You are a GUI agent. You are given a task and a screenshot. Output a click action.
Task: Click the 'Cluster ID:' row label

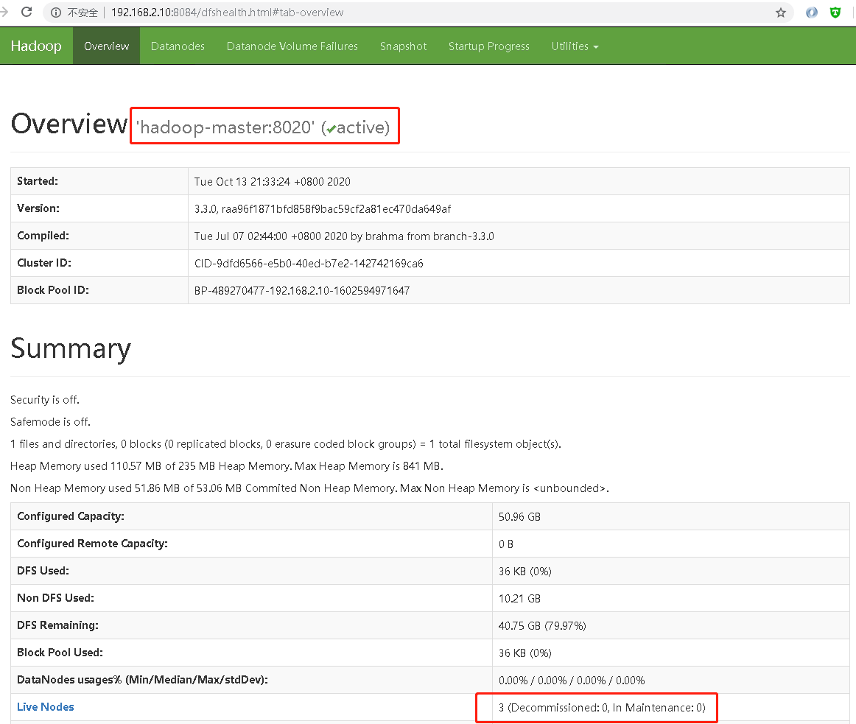click(x=44, y=263)
